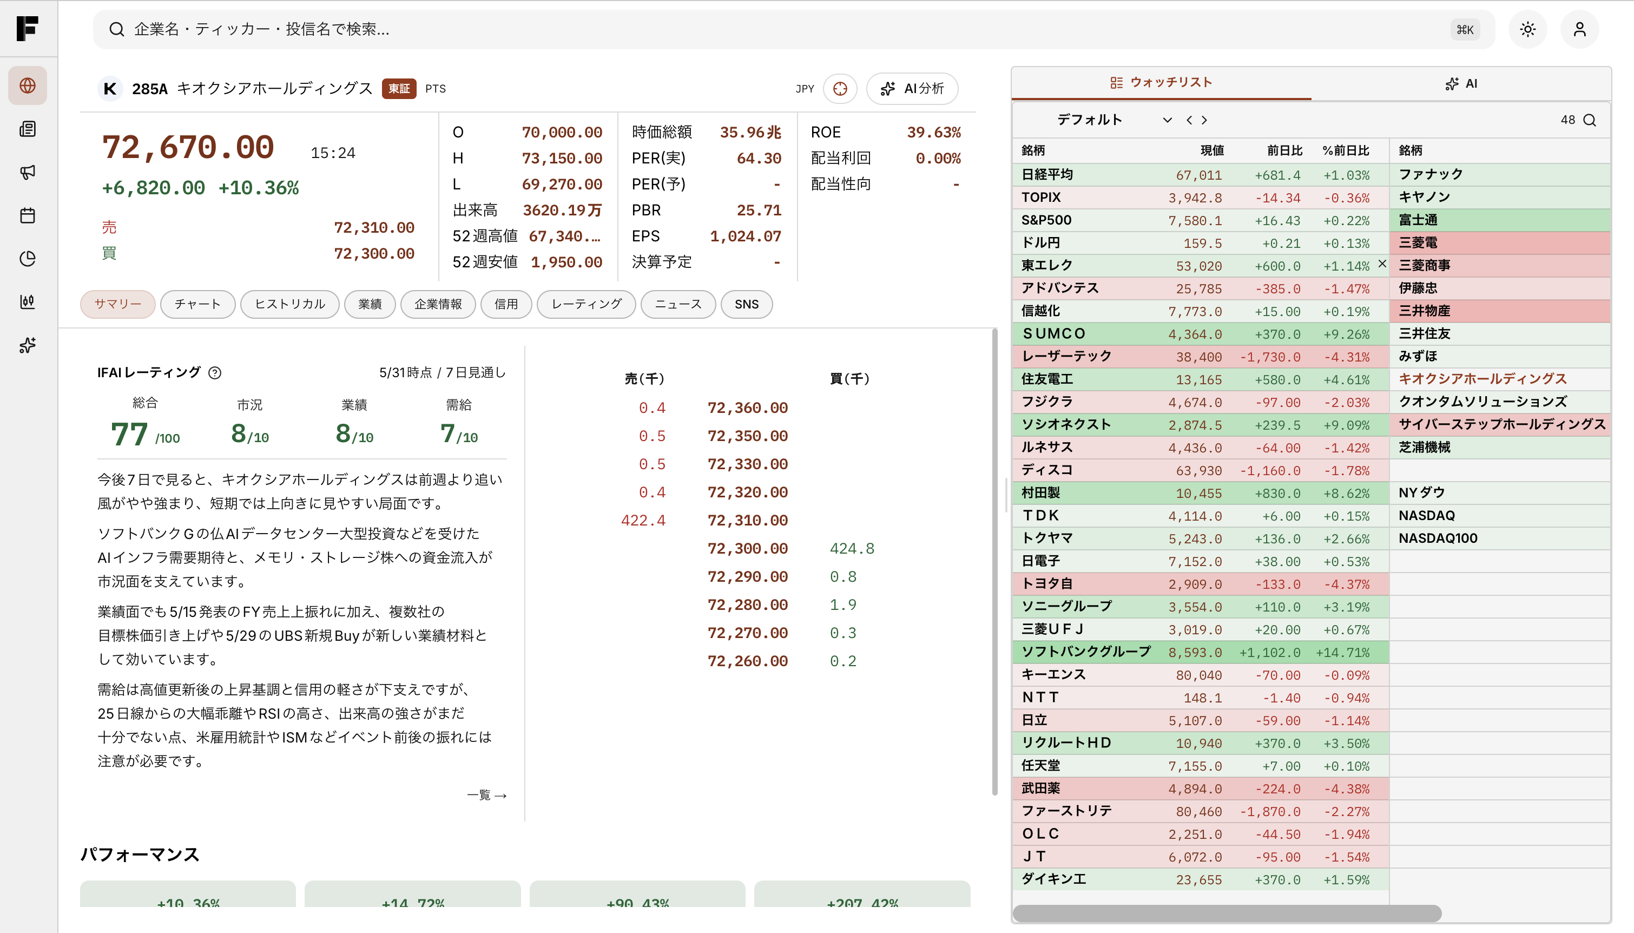Select レーザーテック row in watchlist

(x=1201, y=356)
